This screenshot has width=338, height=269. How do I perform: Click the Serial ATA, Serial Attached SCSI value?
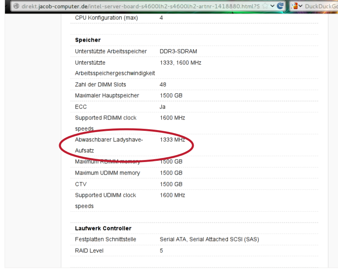click(x=209, y=239)
